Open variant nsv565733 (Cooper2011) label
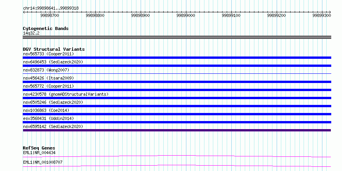Image resolution: width=342 pixels, height=171 pixels. click(48, 54)
